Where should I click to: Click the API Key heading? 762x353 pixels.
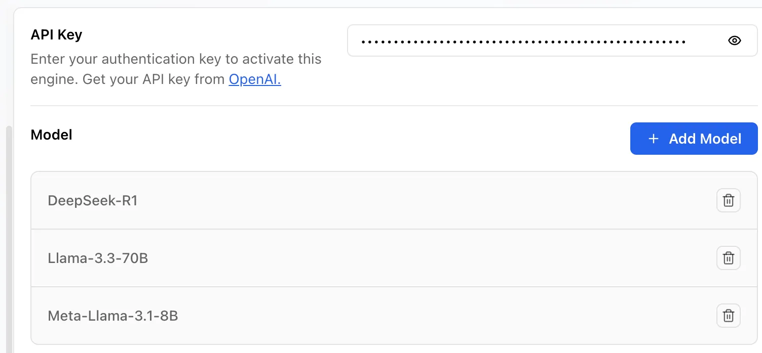tap(56, 35)
